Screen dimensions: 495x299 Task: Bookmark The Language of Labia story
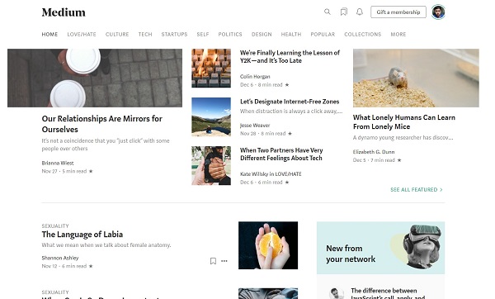point(213,261)
